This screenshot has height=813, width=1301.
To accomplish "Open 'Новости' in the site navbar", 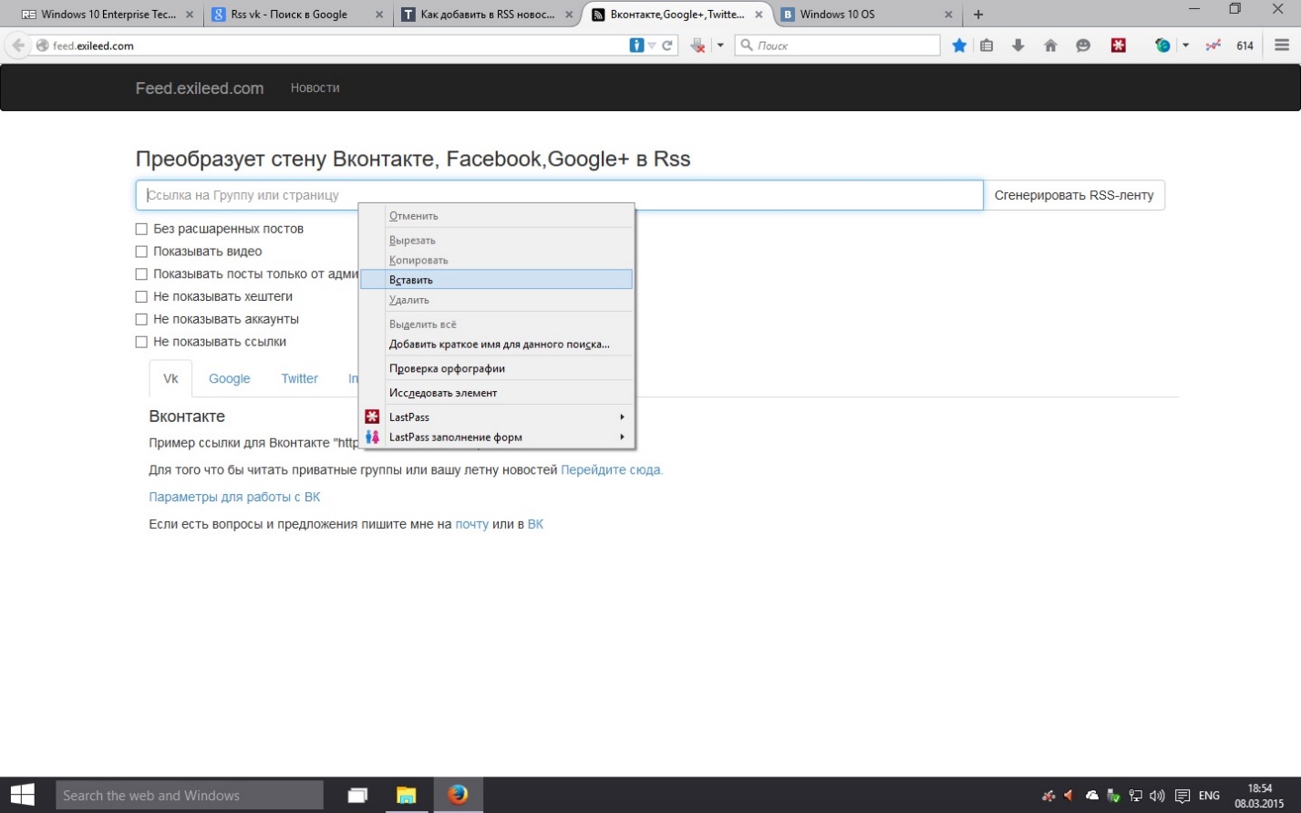I will 315,87.
